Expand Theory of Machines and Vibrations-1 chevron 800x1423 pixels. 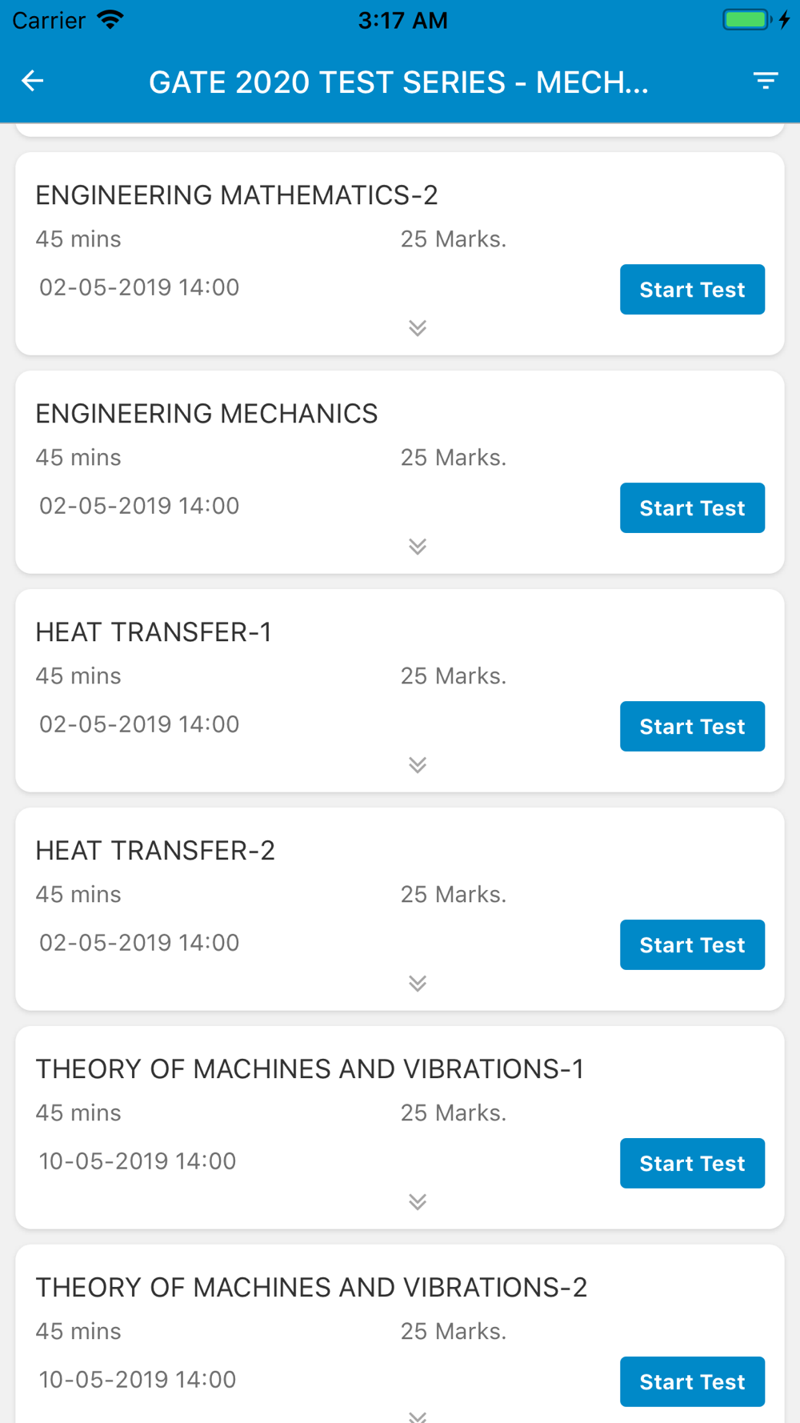point(418,1202)
